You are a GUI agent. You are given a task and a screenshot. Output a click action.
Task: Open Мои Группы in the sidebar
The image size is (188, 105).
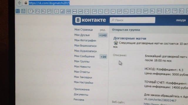(82, 62)
